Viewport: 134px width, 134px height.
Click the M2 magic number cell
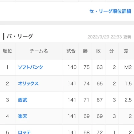tap(128, 67)
